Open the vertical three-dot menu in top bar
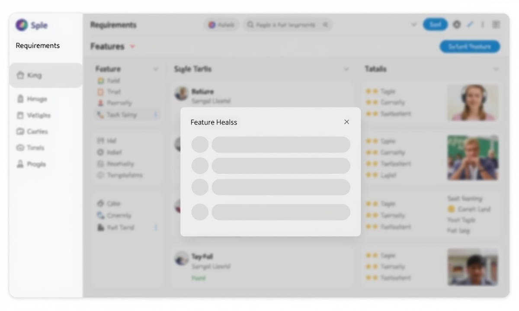Screen dimensions: 519x311 coord(483,25)
